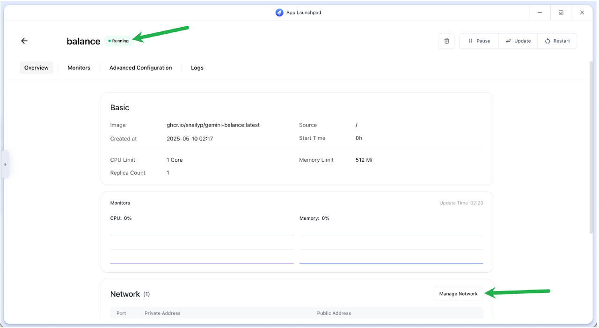Open the Advanced Configuration tab
The image size is (599, 328).
tap(140, 67)
